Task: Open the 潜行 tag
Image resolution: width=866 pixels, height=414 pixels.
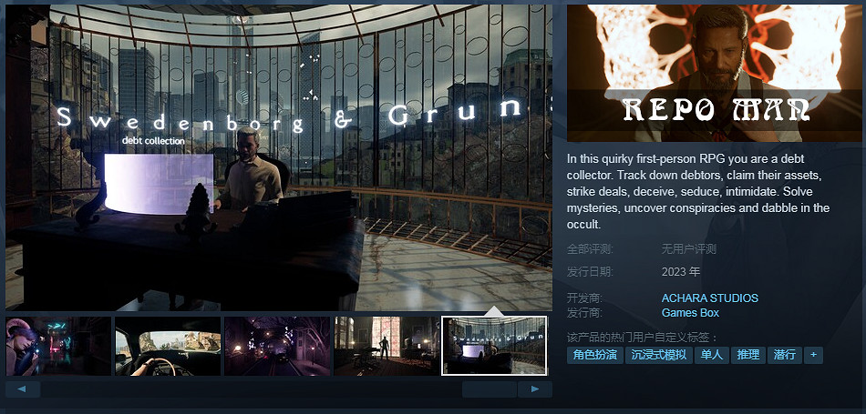Action: click(x=784, y=355)
